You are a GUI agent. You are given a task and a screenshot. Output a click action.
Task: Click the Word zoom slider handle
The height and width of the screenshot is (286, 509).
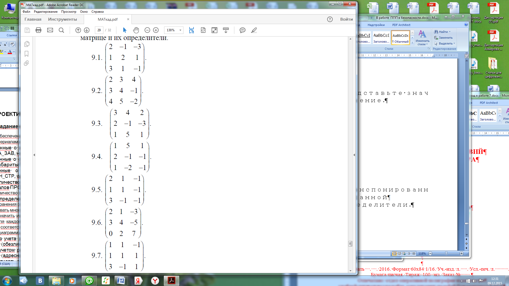[446, 253]
